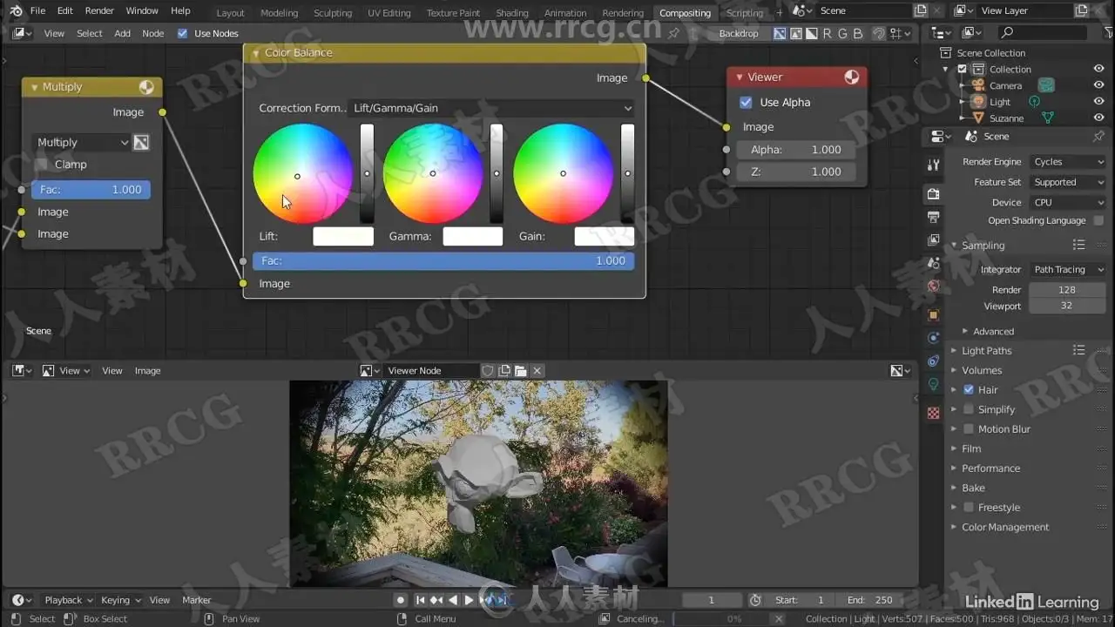
Task: Click the Multiply node preview sphere icon
Action: point(146,87)
